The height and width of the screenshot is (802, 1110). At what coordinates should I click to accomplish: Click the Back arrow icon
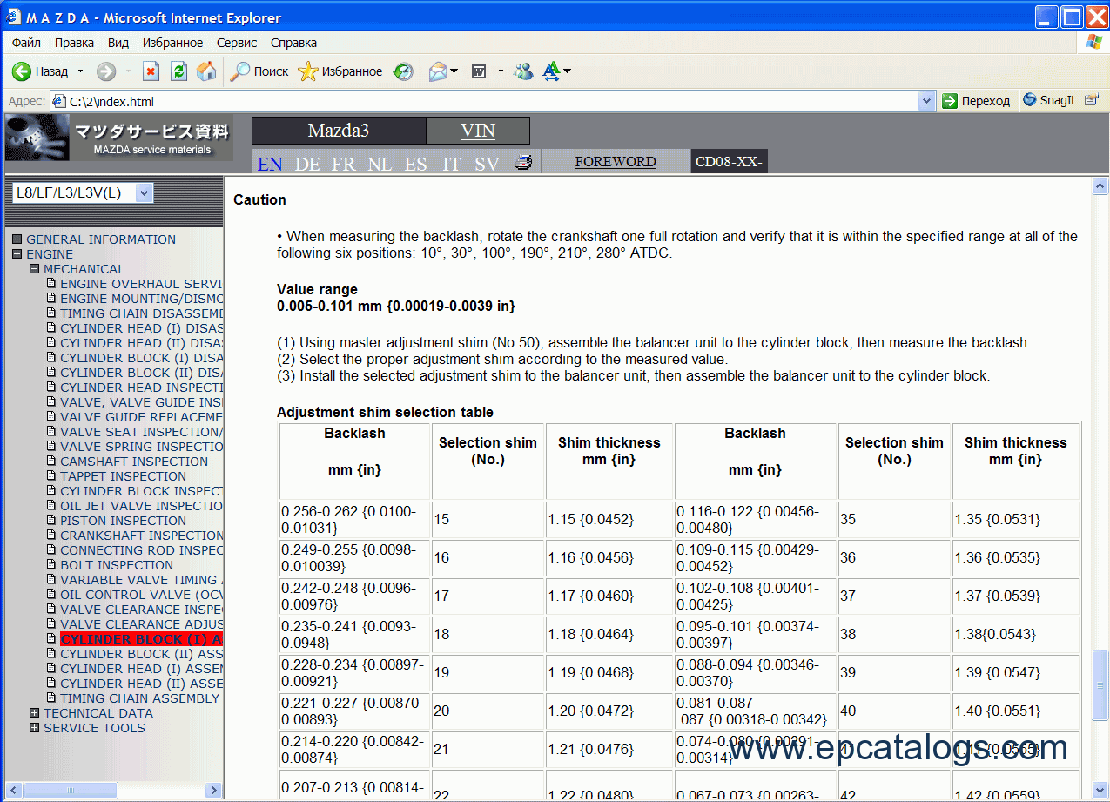[x=22, y=71]
